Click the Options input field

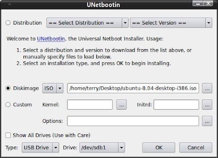(133, 121)
